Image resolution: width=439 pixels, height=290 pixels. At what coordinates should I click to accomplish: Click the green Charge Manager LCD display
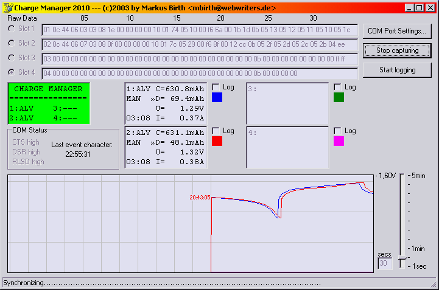coord(49,102)
